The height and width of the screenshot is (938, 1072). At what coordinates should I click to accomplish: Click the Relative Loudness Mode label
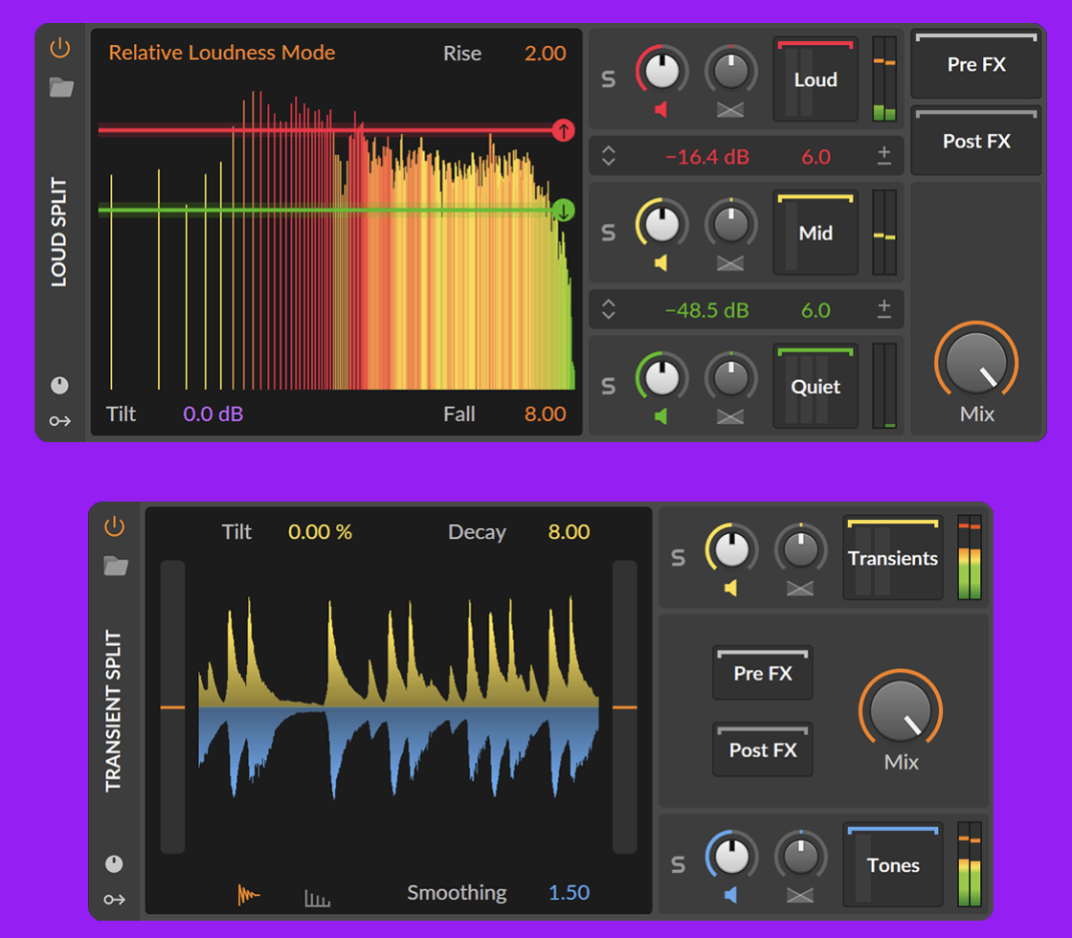click(221, 52)
